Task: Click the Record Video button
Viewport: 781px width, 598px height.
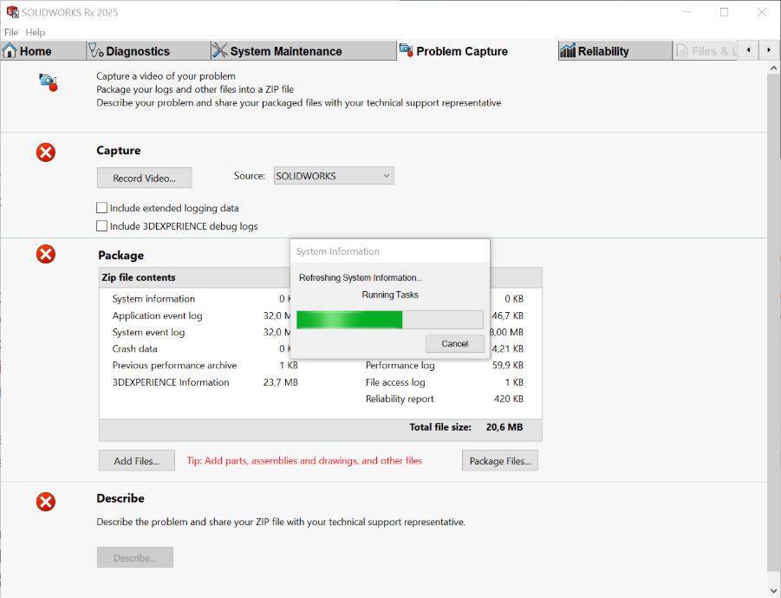Action: [x=144, y=179]
